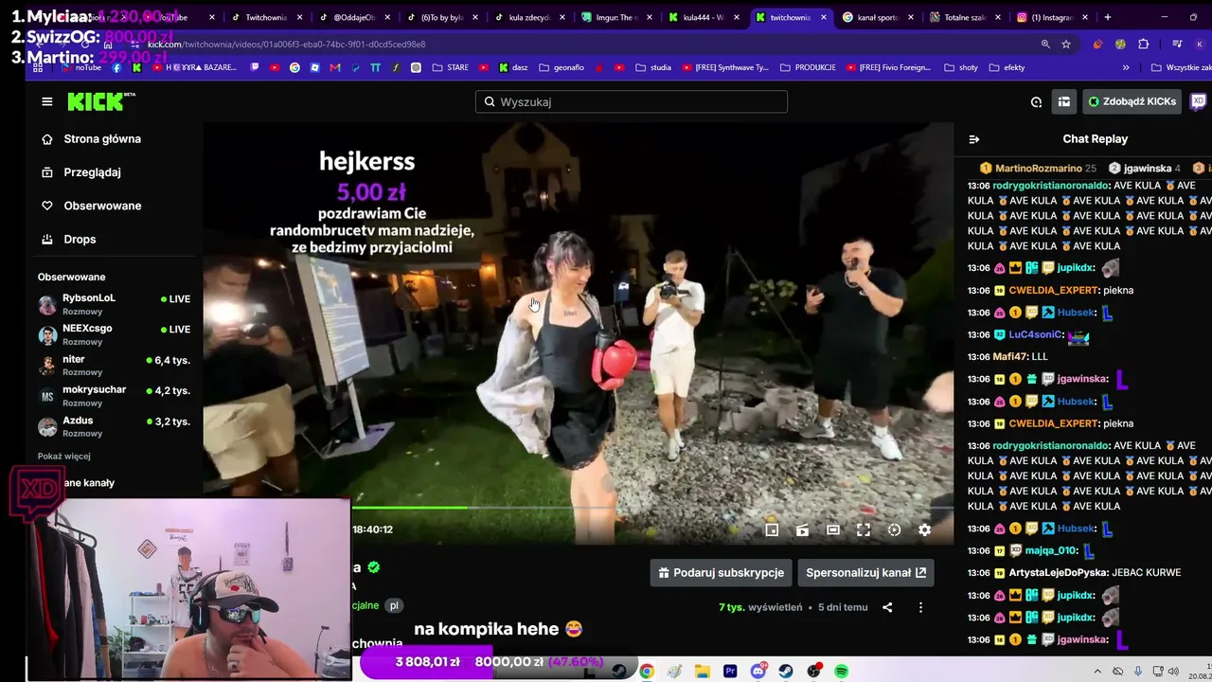Open the PRODUKCJE bookmarks folder
This screenshot has width=1212, height=682.
pos(808,68)
